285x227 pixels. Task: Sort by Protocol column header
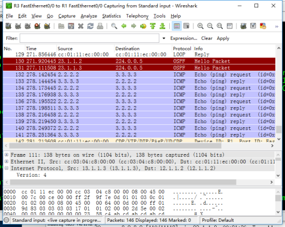pos(182,48)
